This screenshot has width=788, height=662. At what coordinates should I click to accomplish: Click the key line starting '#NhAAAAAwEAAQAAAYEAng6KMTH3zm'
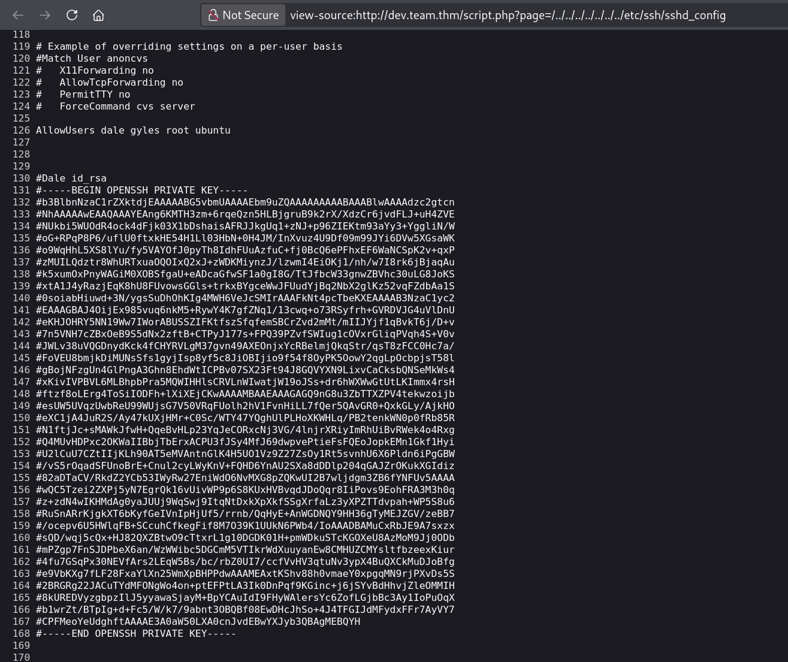(x=245, y=214)
